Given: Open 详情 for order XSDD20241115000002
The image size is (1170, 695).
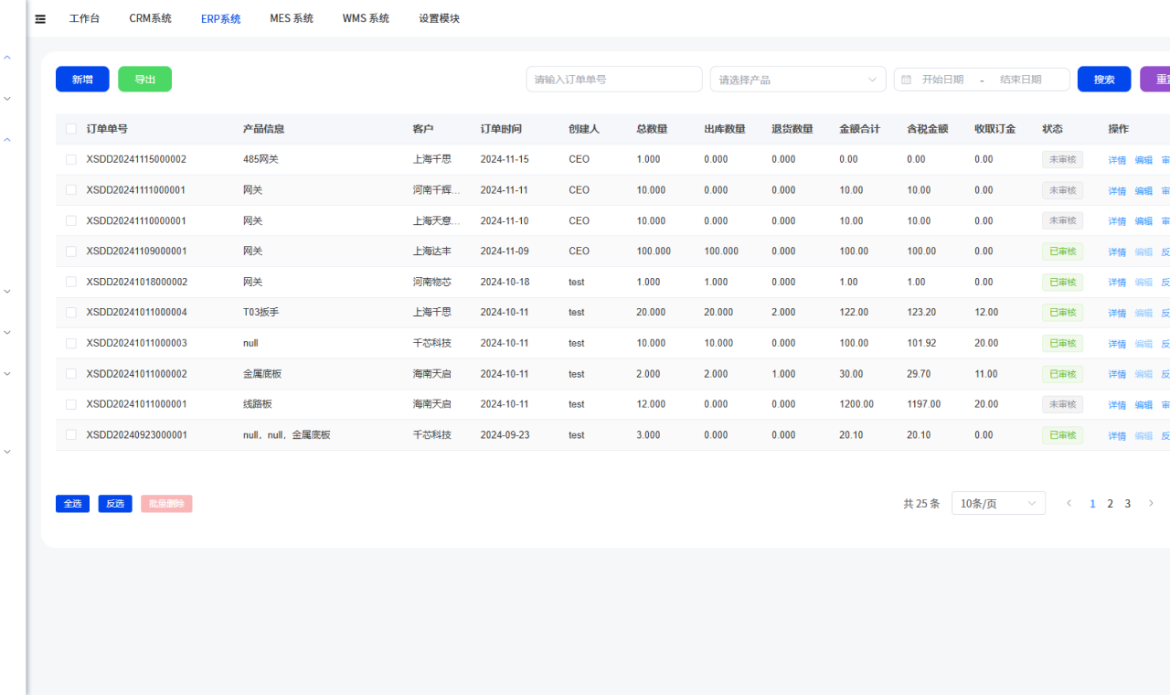Looking at the screenshot, I should (x=1117, y=160).
